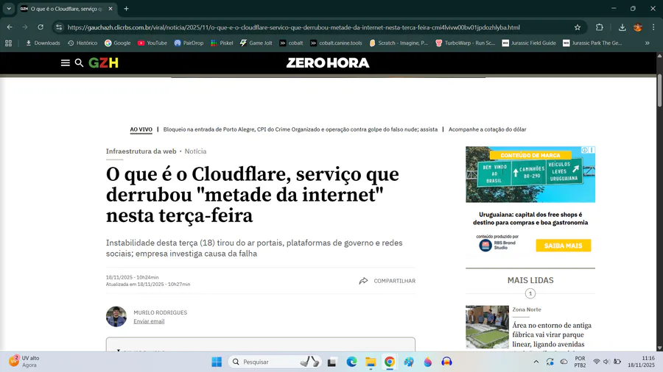
Task: Open ad info icon on Uruguaiana banner
Action: pos(584,150)
